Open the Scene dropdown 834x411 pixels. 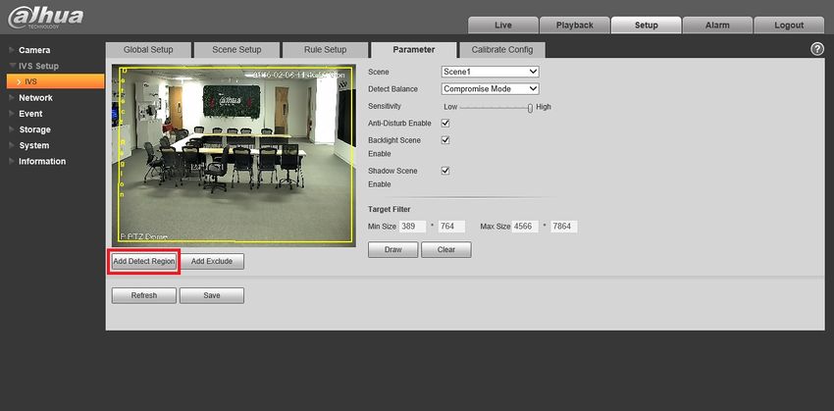tap(490, 72)
